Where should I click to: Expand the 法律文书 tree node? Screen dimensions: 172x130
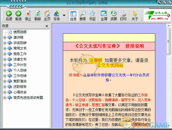click(x=5, y=59)
